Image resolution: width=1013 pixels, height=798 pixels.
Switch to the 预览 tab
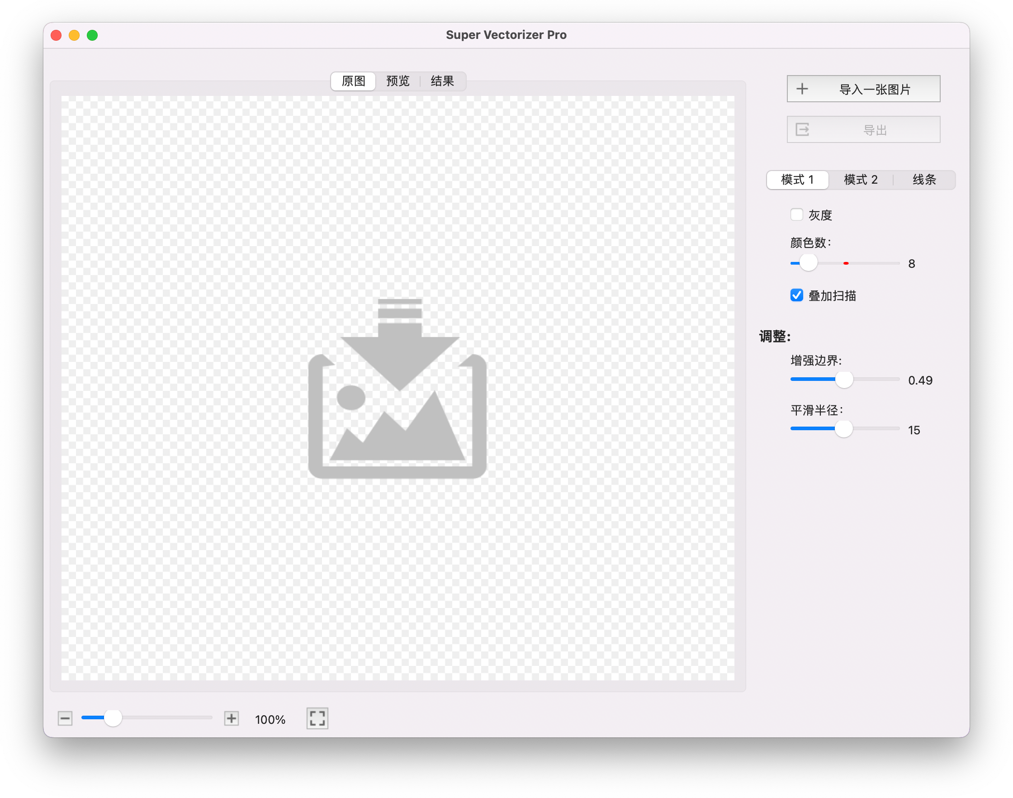[398, 81]
